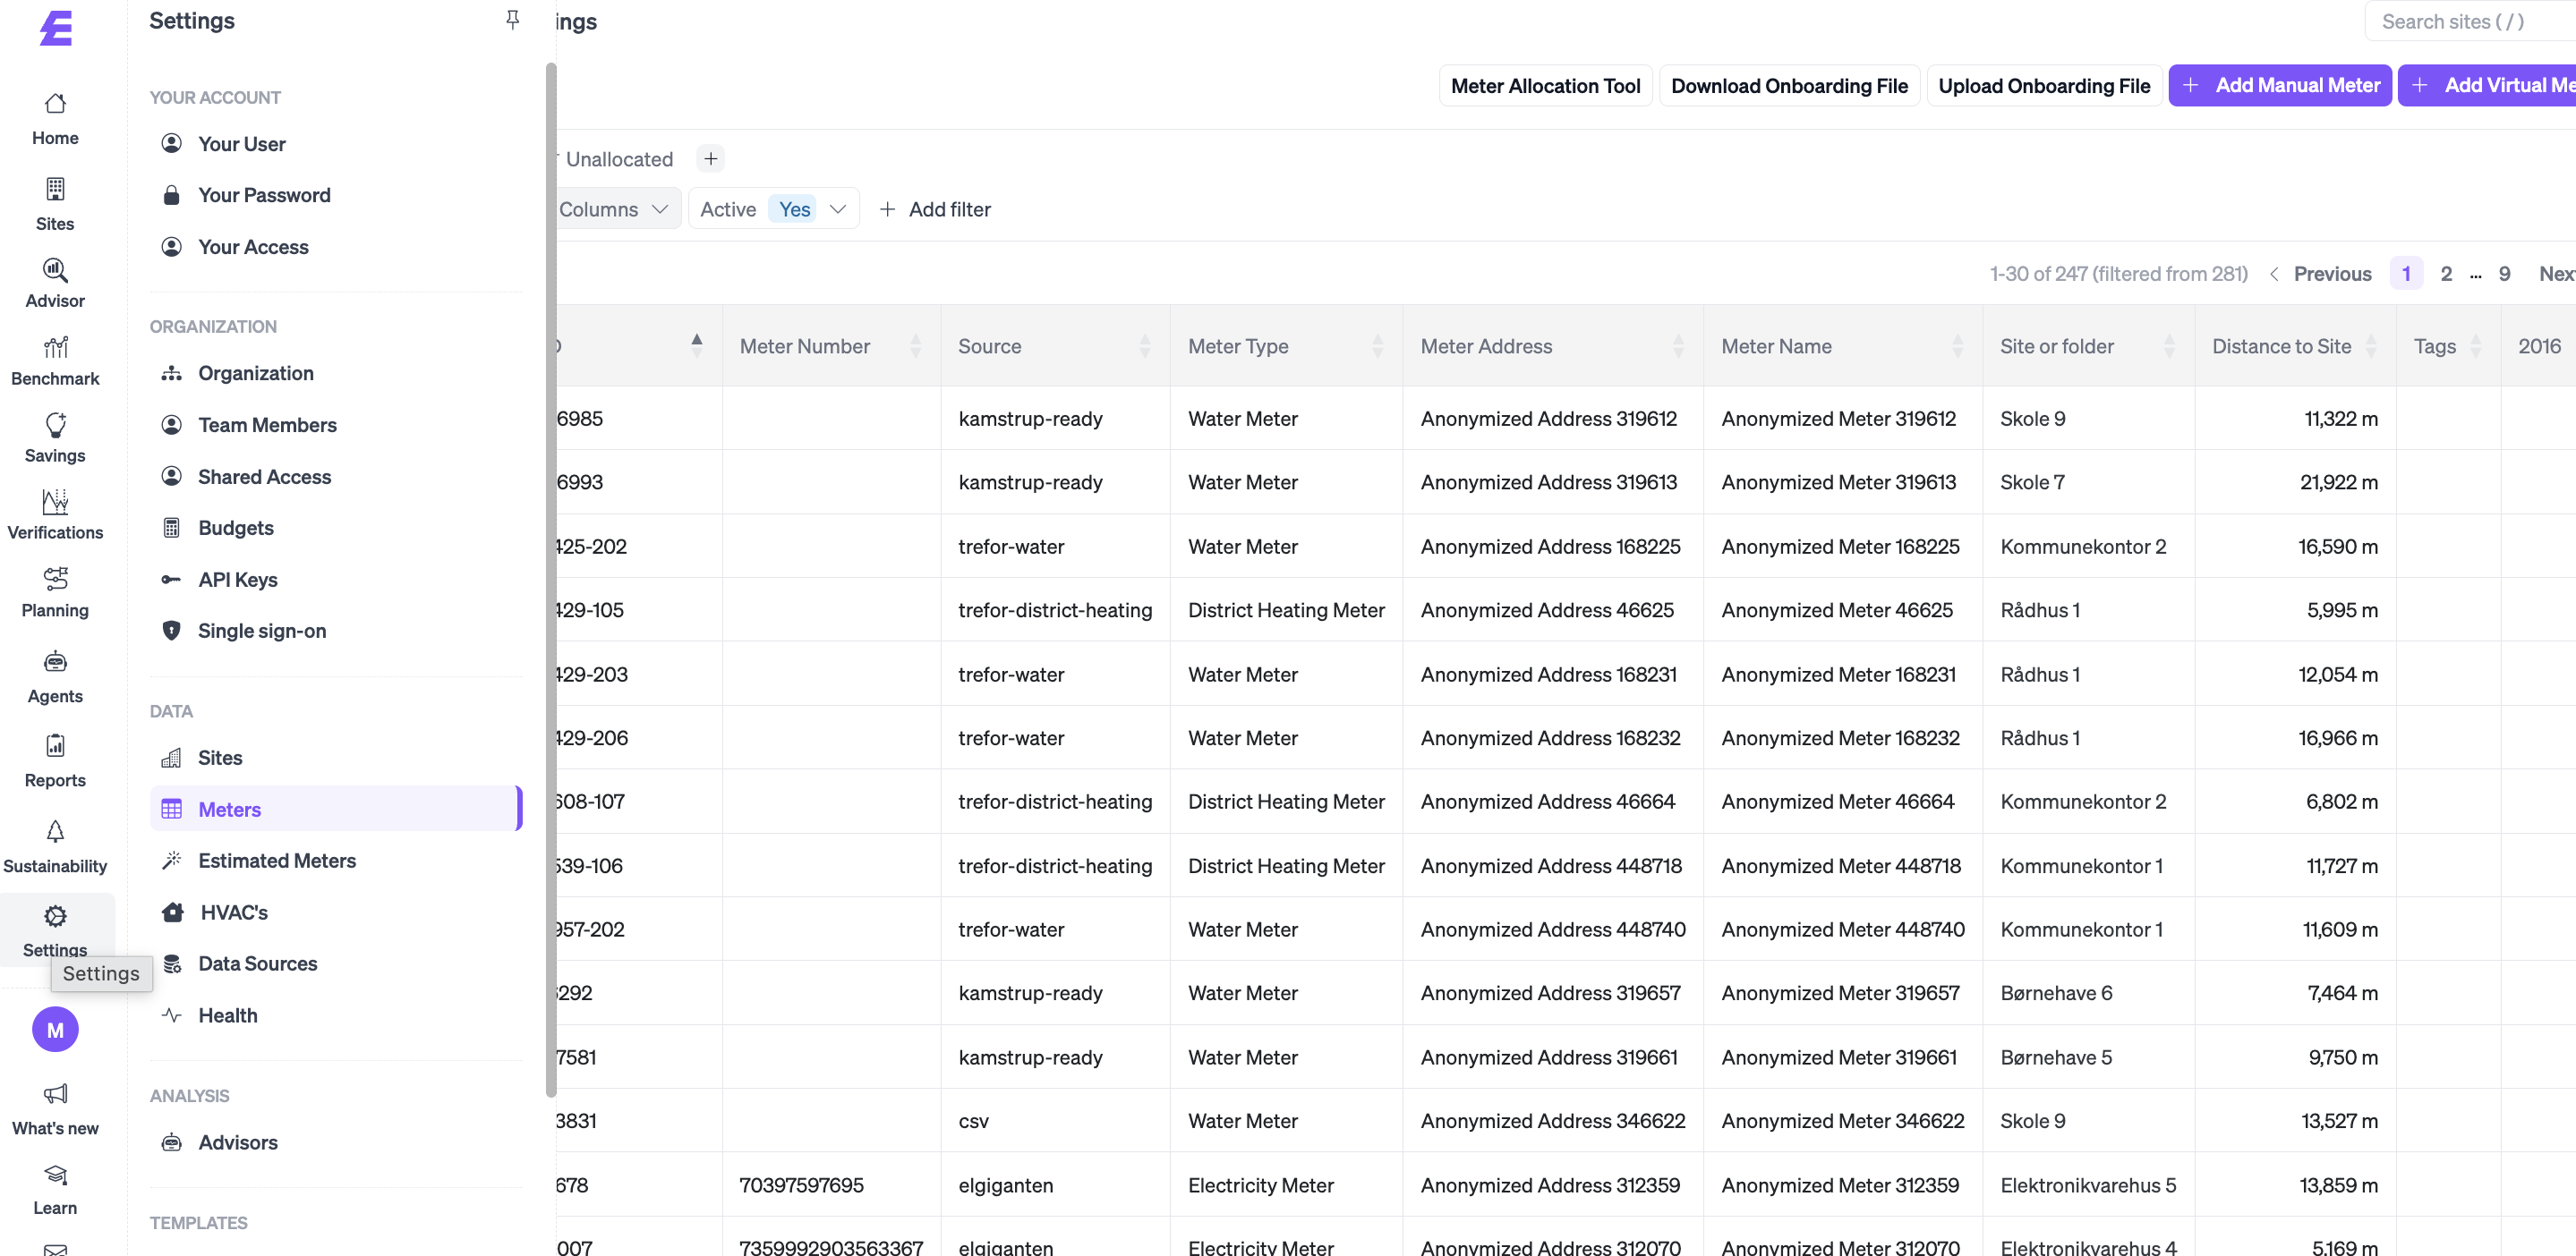Go to page 9
This screenshot has width=2576, height=1256.
(x=2504, y=274)
